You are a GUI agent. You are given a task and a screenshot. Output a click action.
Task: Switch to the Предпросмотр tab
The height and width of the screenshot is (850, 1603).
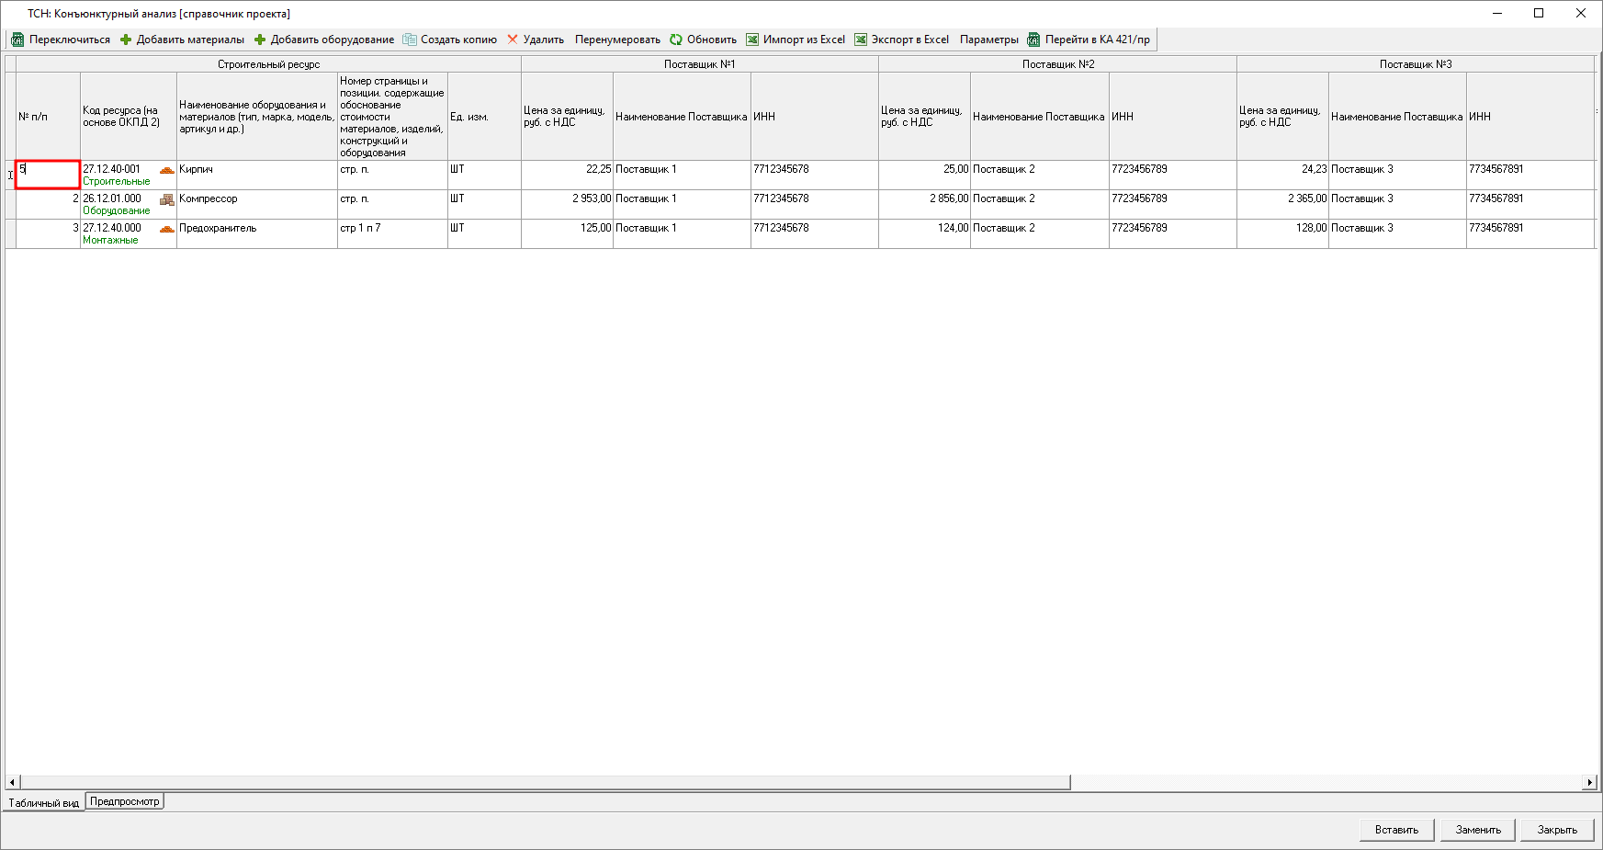tap(125, 801)
